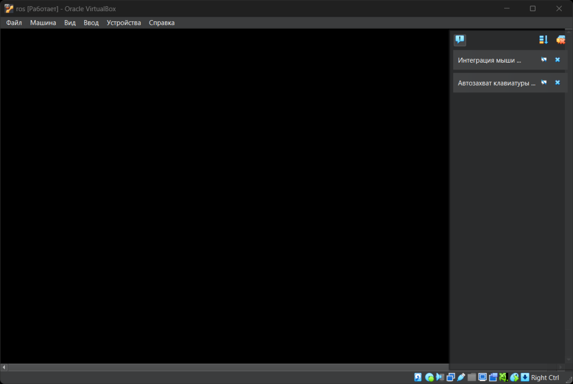Viewport: 573px width, 384px height.
Task: Click the 'Right Ctrl' host key indicator
Action: coord(545,377)
